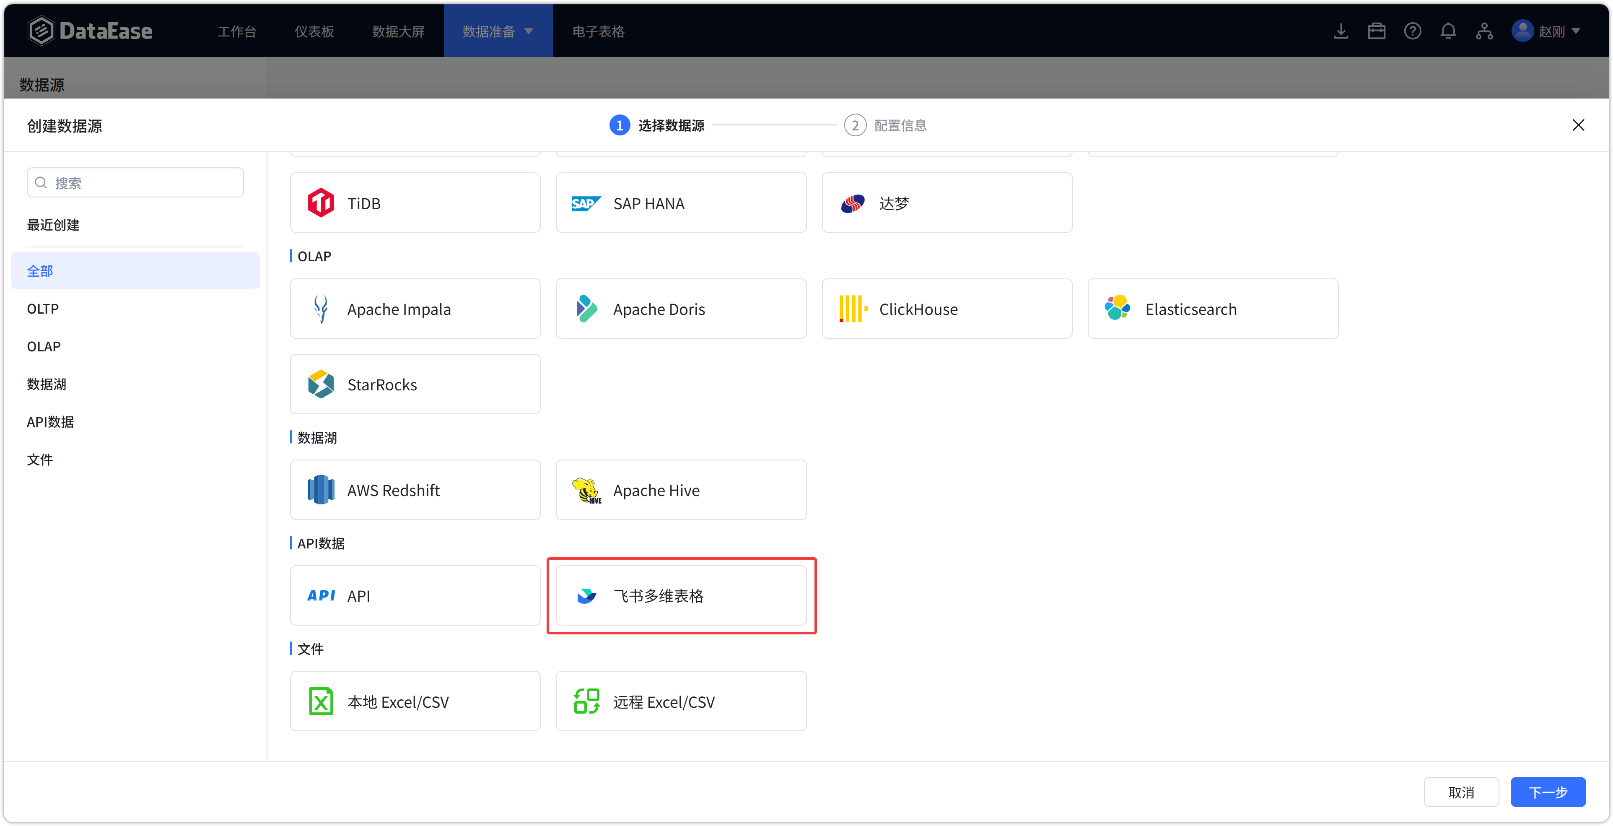The height and width of the screenshot is (826, 1613).
Task: Click the 下一步 button
Action: pos(1548,792)
